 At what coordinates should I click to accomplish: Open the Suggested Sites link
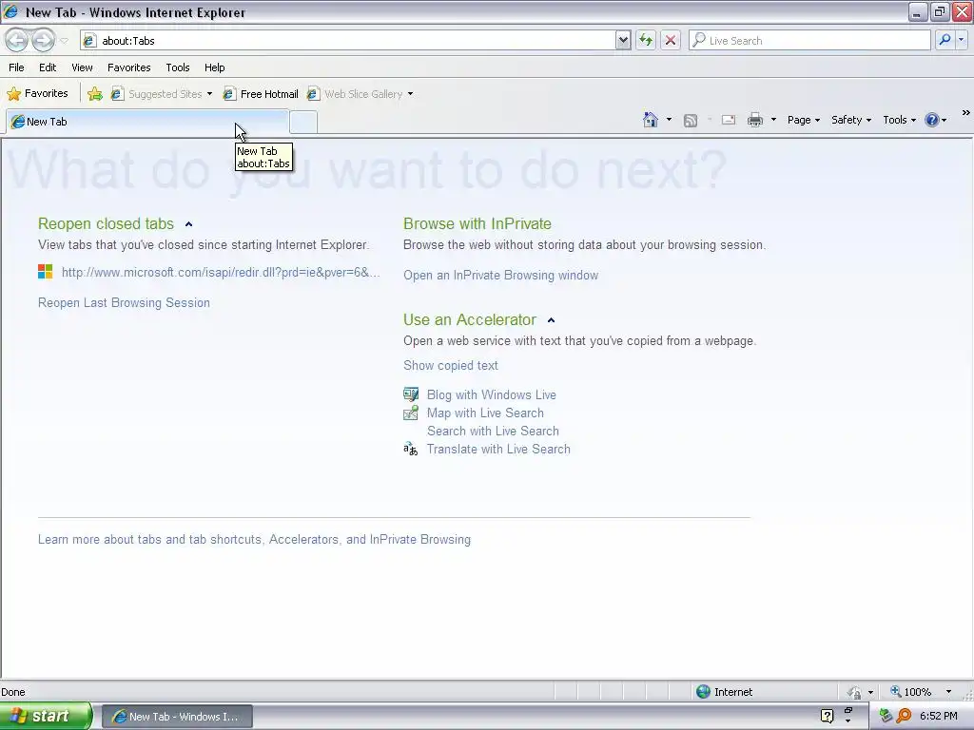pyautogui.click(x=157, y=94)
